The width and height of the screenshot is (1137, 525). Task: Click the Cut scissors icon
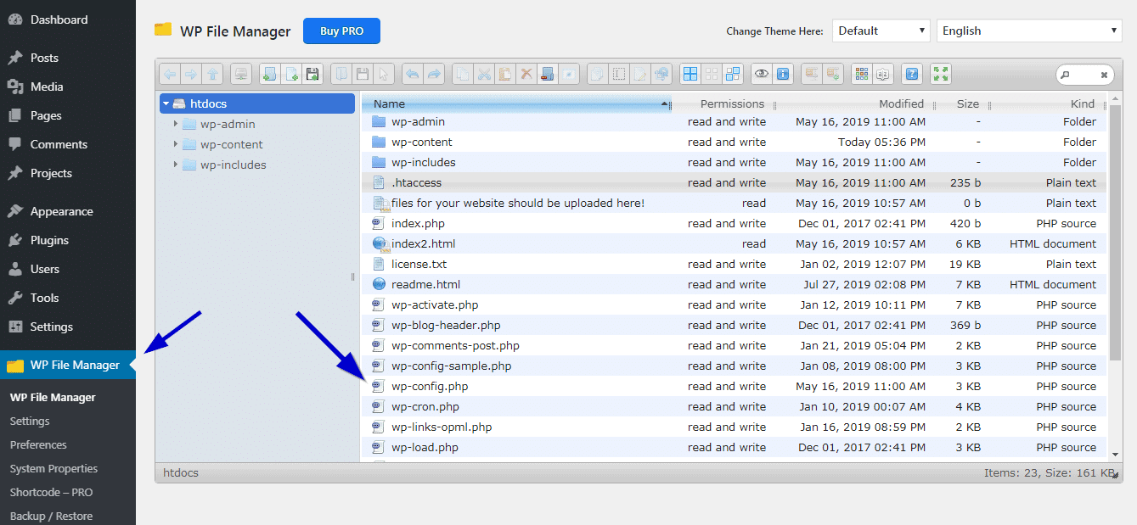click(x=484, y=74)
